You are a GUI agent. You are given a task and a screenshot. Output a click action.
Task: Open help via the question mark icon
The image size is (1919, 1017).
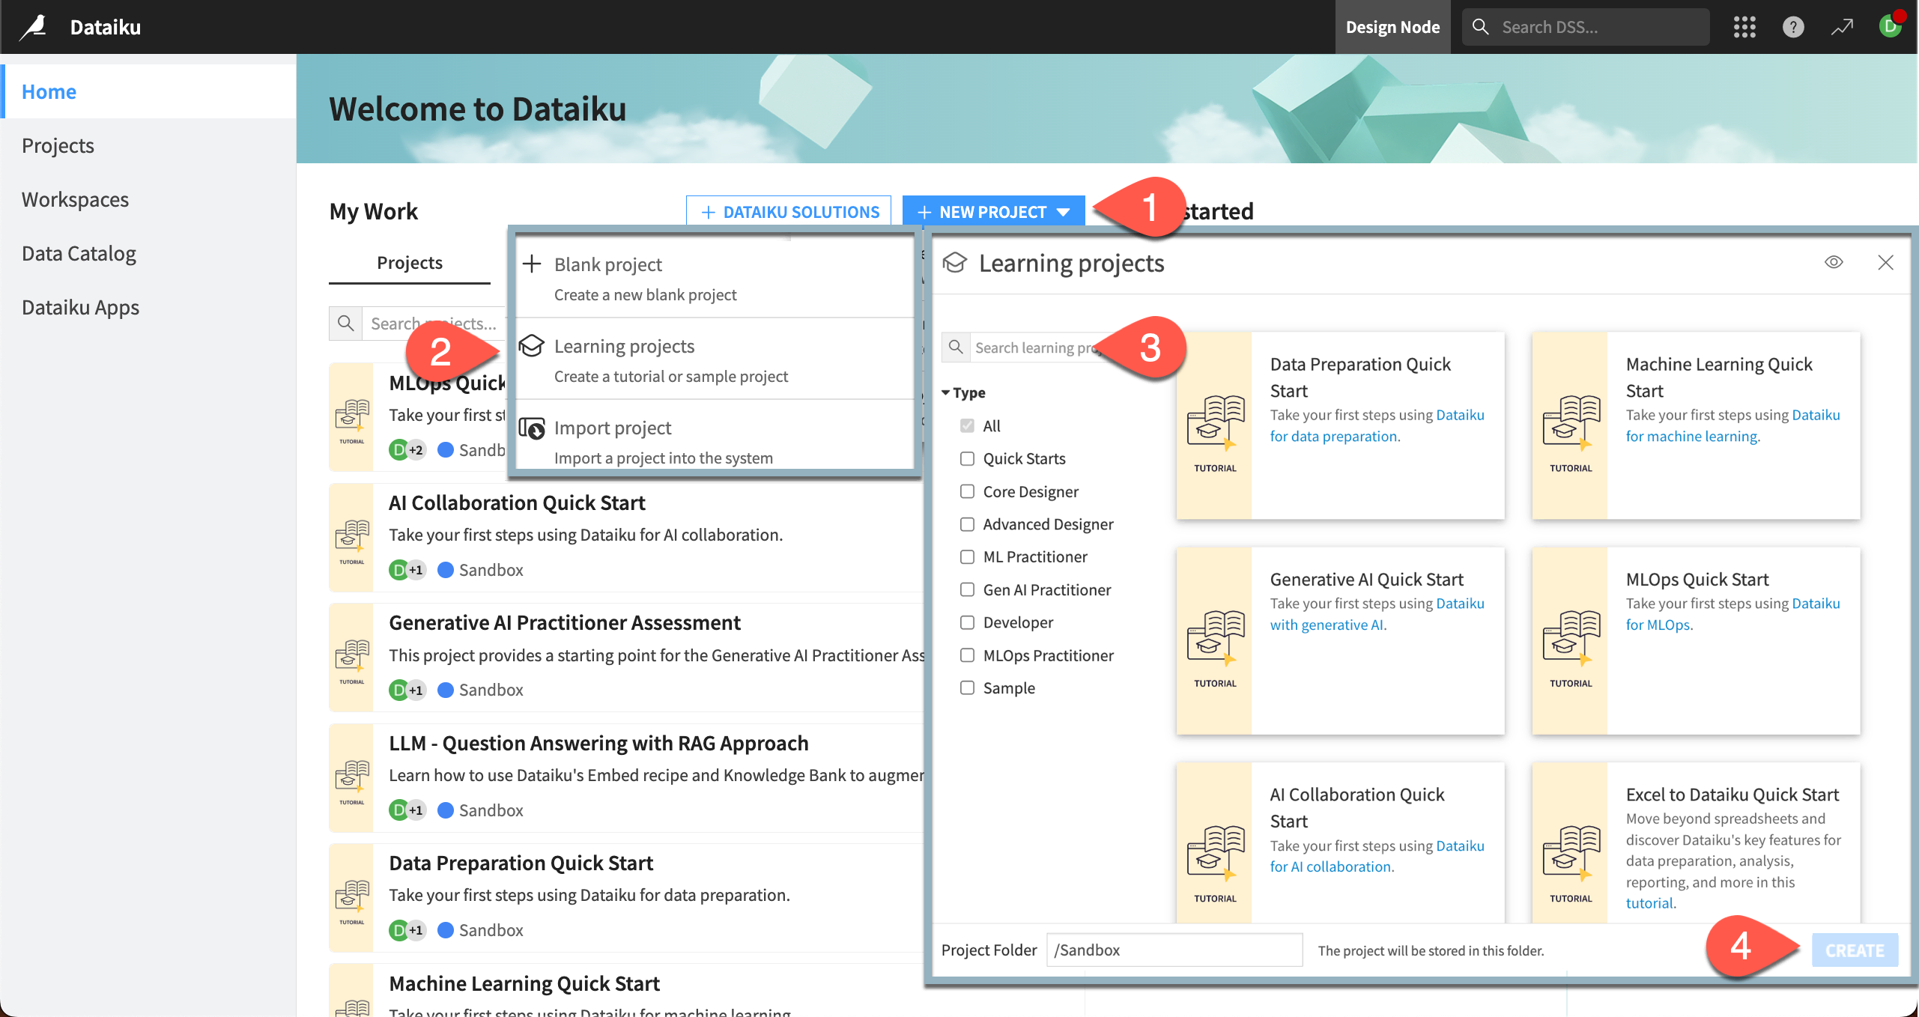(1793, 26)
